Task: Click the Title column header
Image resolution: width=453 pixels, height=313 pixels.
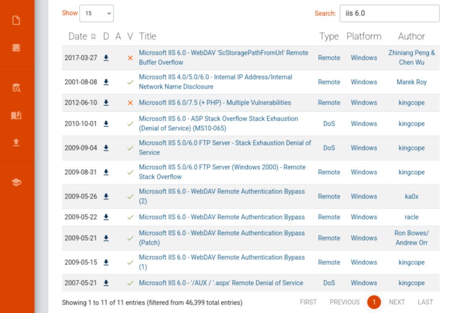Action: [x=148, y=36]
